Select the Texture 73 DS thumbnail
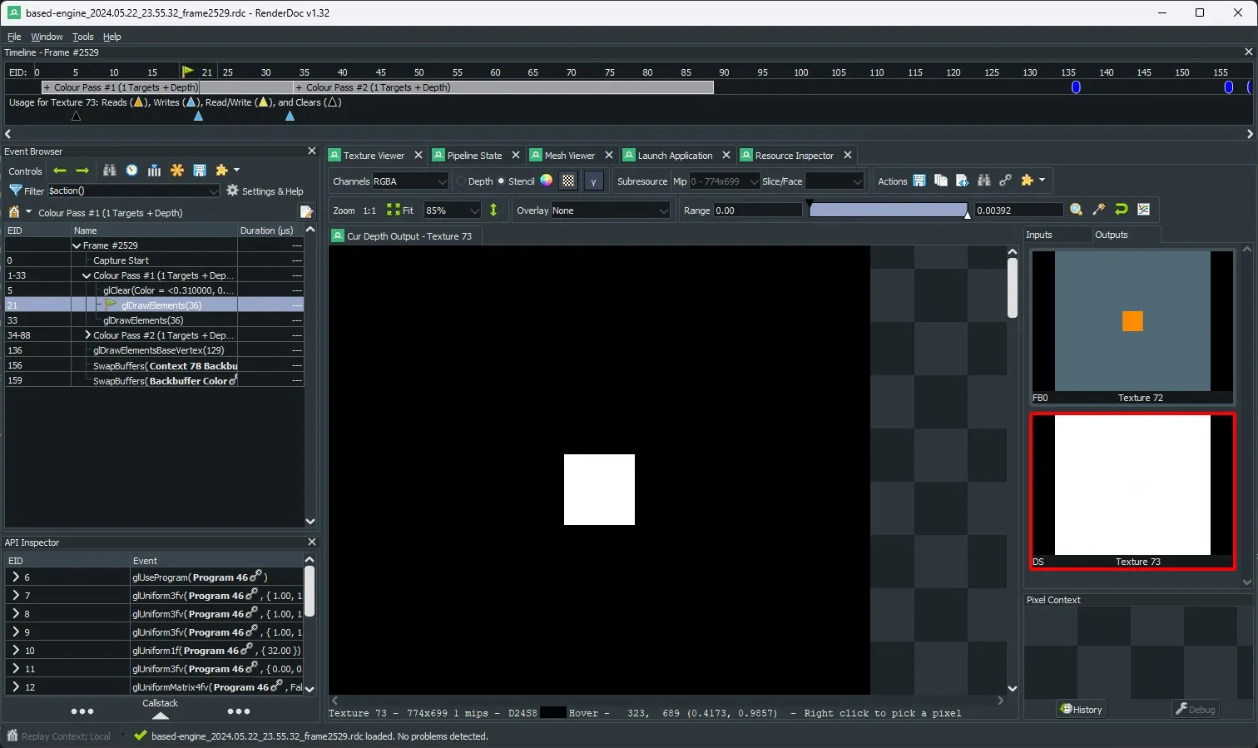Image resolution: width=1258 pixels, height=748 pixels. 1132,491
